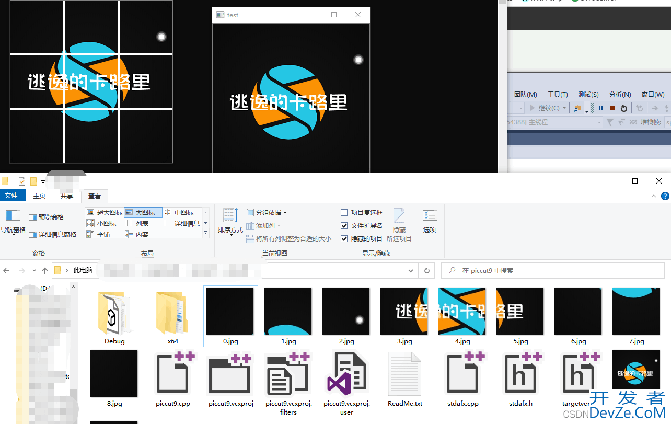Choose the 超大图标 layout
671x424 pixels.
[x=105, y=212]
